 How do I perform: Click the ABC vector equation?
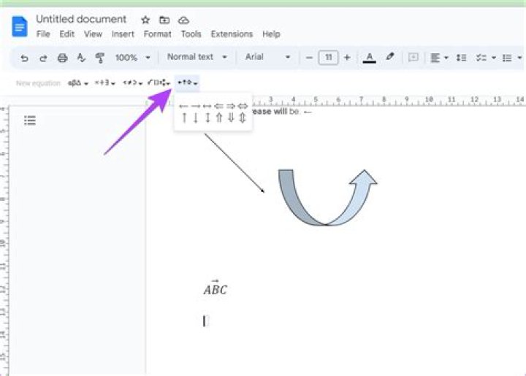click(216, 288)
